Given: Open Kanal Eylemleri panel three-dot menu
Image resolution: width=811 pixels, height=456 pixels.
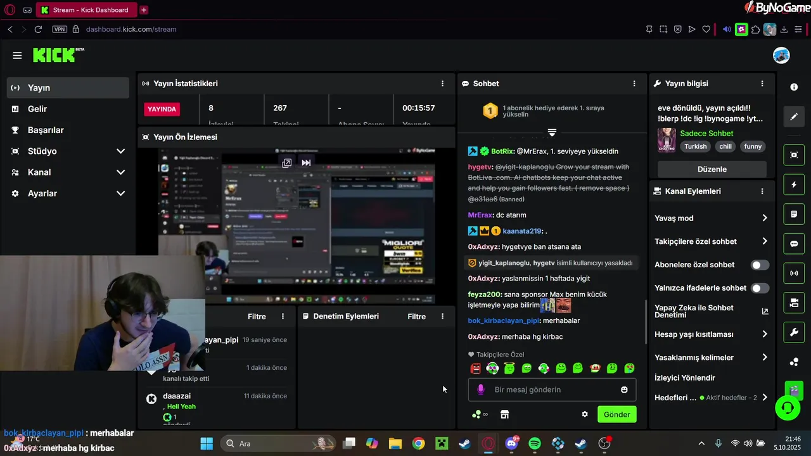Looking at the screenshot, I should [762, 191].
